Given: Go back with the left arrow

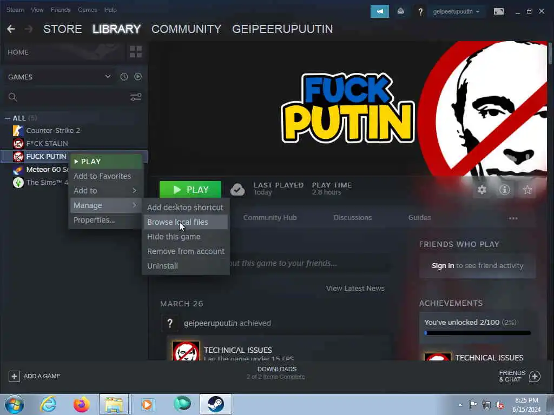Looking at the screenshot, I should coord(11,29).
